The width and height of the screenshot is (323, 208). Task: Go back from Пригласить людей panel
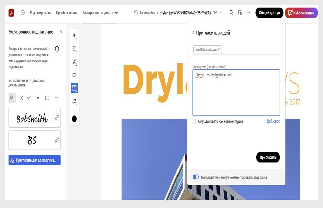193,32
